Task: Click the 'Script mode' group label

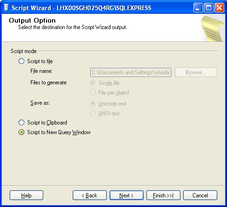Action: click(23, 51)
